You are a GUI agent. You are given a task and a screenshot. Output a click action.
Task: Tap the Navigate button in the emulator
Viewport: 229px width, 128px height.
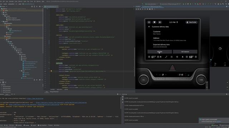point(160,52)
